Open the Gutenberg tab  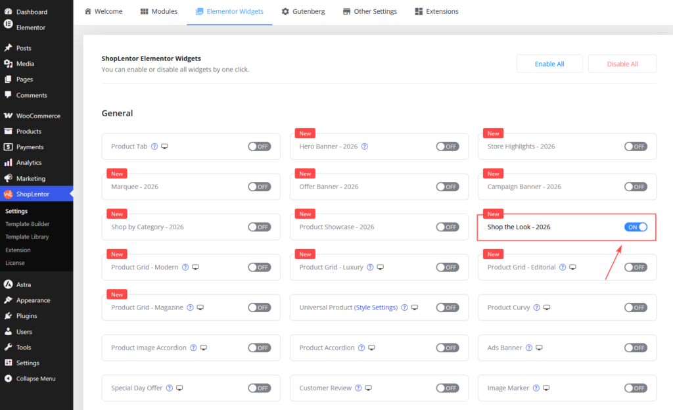point(303,12)
